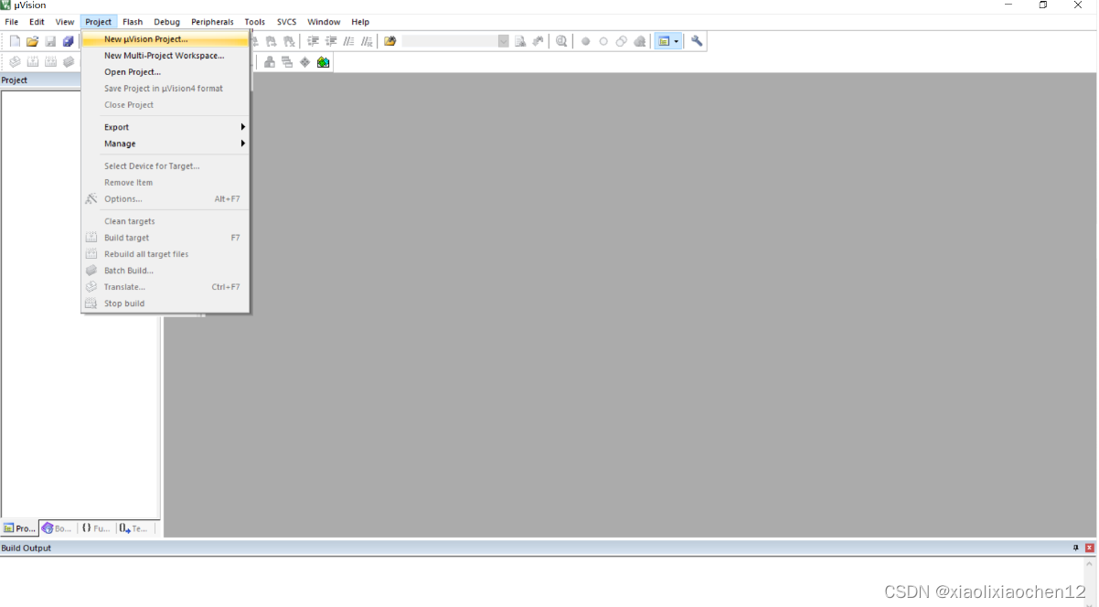
Task: Click the Enable/Disable Breakpoint hollow circle icon
Action: click(603, 41)
